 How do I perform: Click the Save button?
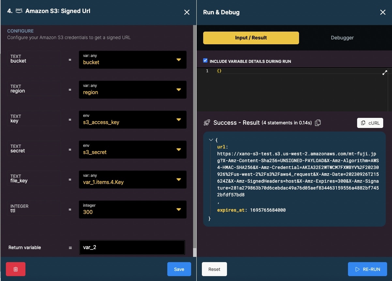tap(179, 269)
